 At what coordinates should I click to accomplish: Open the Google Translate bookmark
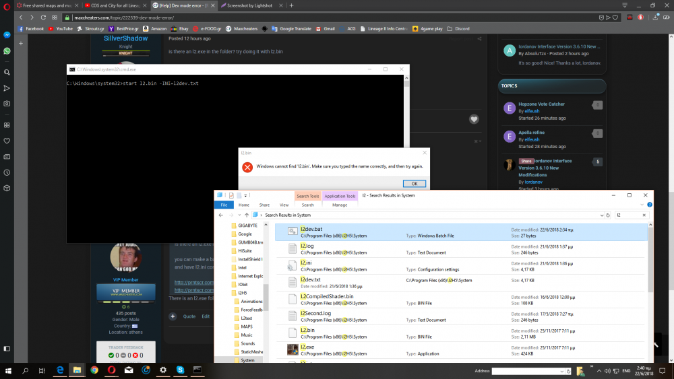click(x=291, y=29)
